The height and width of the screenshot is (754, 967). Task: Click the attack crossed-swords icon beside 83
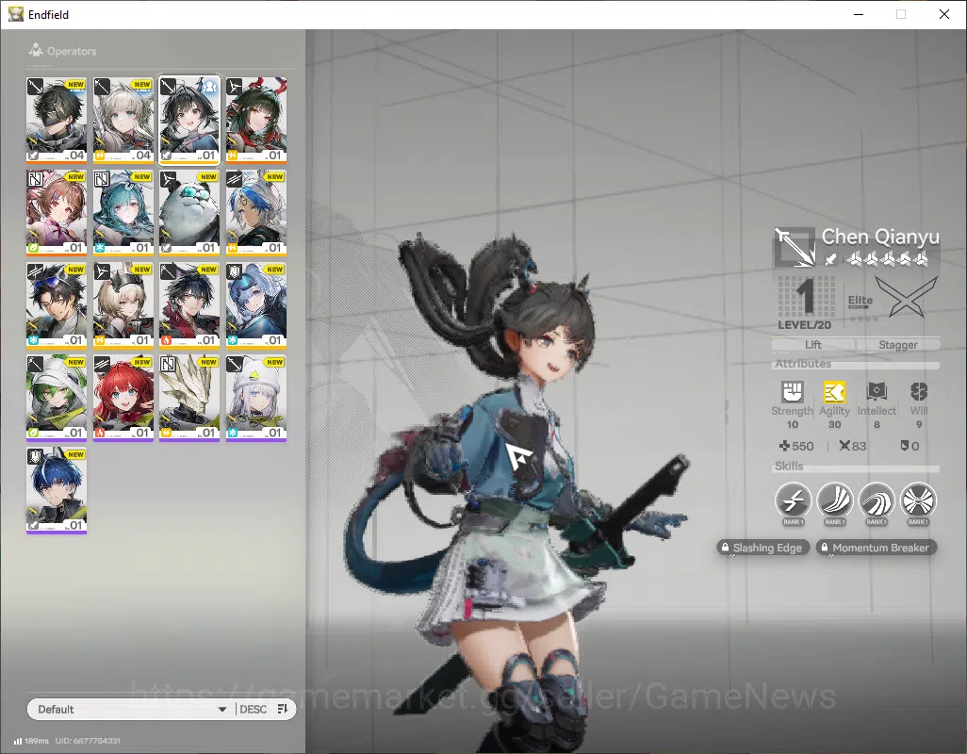[844, 445]
